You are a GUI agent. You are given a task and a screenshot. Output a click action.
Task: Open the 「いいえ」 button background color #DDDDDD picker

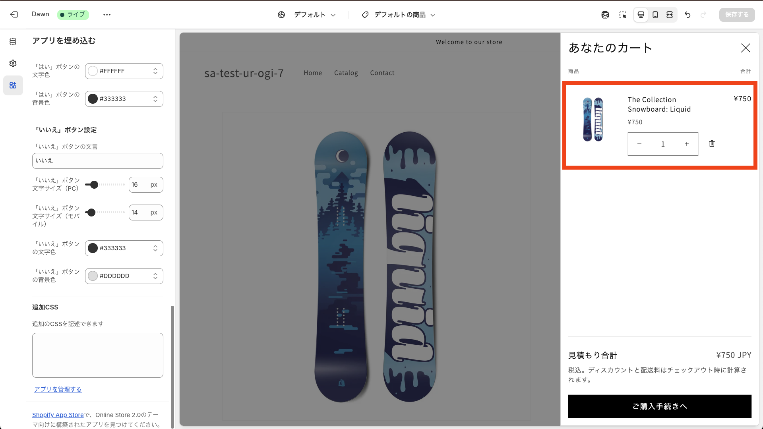click(x=124, y=276)
